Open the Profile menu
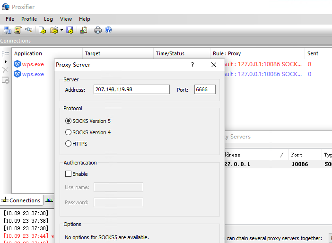 [x=29, y=19]
